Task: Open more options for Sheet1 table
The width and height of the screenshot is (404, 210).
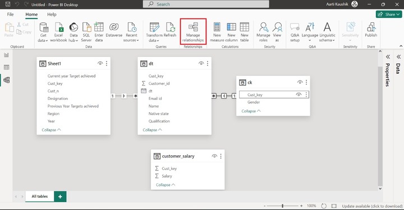Action: (x=107, y=63)
